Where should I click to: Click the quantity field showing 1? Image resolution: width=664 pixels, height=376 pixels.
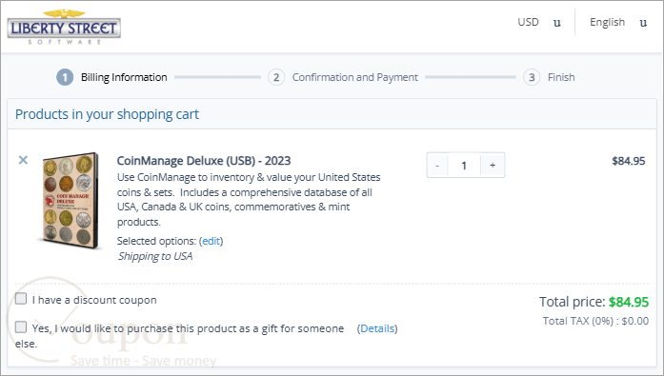coord(464,166)
